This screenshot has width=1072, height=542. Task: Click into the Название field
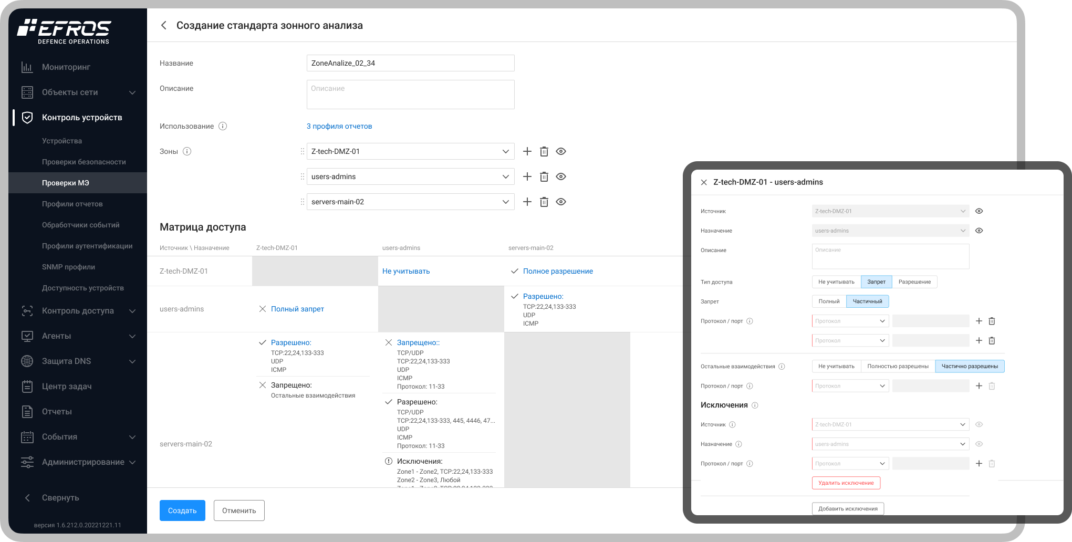(411, 63)
